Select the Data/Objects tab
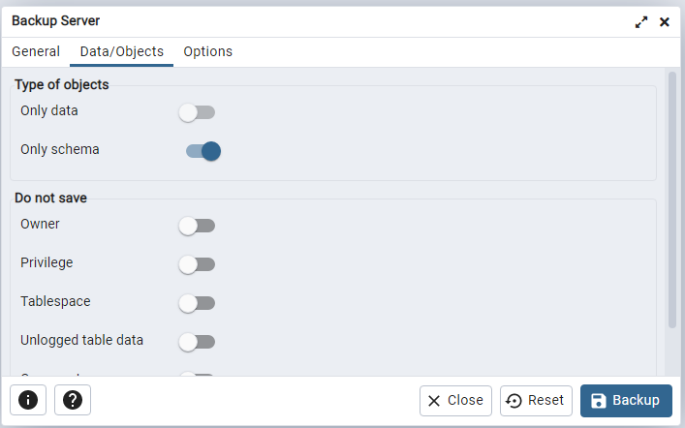The image size is (685, 428). pos(122,51)
